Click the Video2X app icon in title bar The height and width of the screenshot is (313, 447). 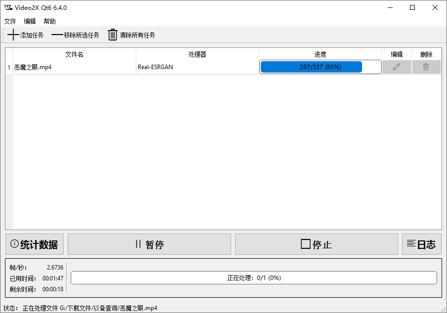(8, 7)
